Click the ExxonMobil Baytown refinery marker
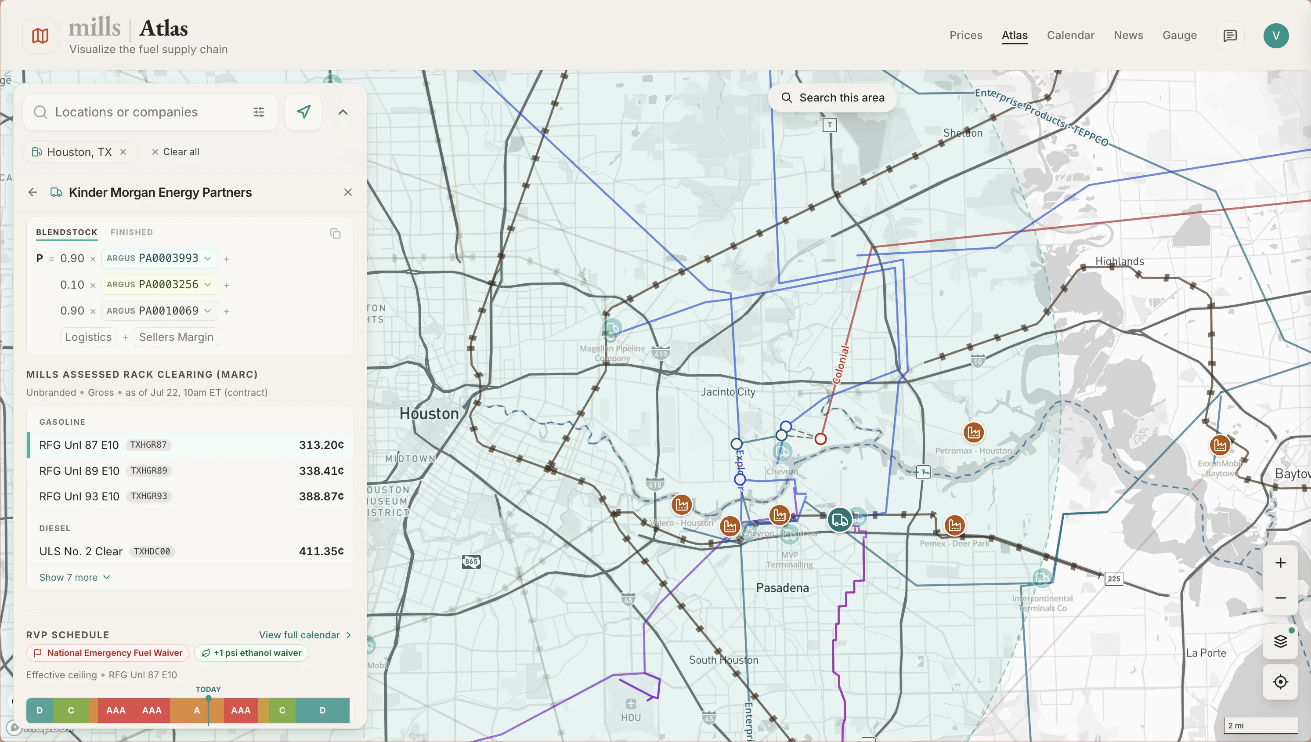Image resolution: width=1311 pixels, height=742 pixels. tap(1220, 445)
